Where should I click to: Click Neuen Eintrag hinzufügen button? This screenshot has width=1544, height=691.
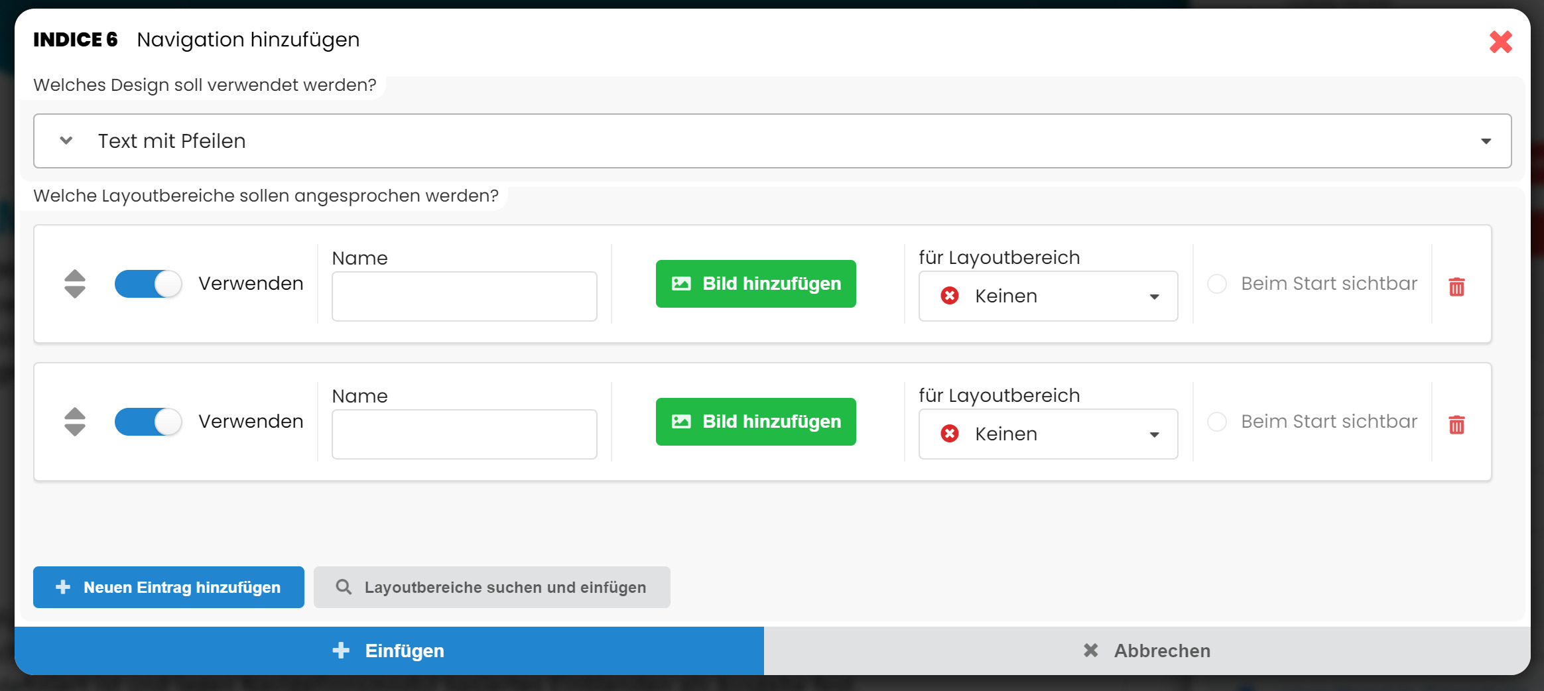pyautogui.click(x=168, y=587)
